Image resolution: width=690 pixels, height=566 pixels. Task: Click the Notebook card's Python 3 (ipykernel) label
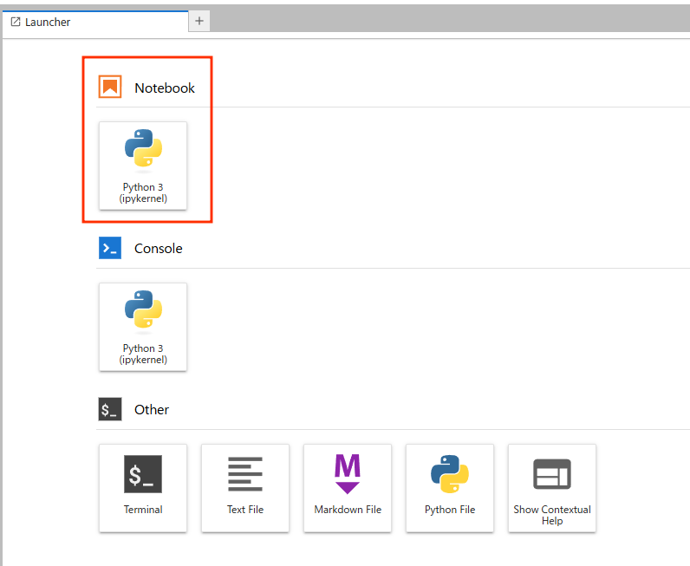[x=143, y=193]
